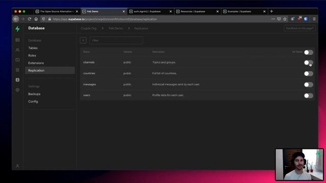Open the table editor sidebar icon
The image size is (326, 183).
pyautogui.click(x=17, y=40)
